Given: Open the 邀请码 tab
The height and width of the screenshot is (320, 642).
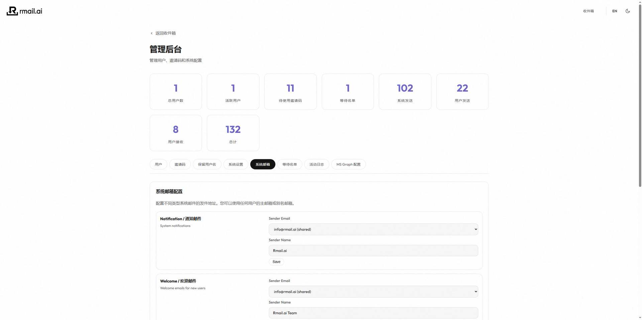Looking at the screenshot, I should 180,164.
